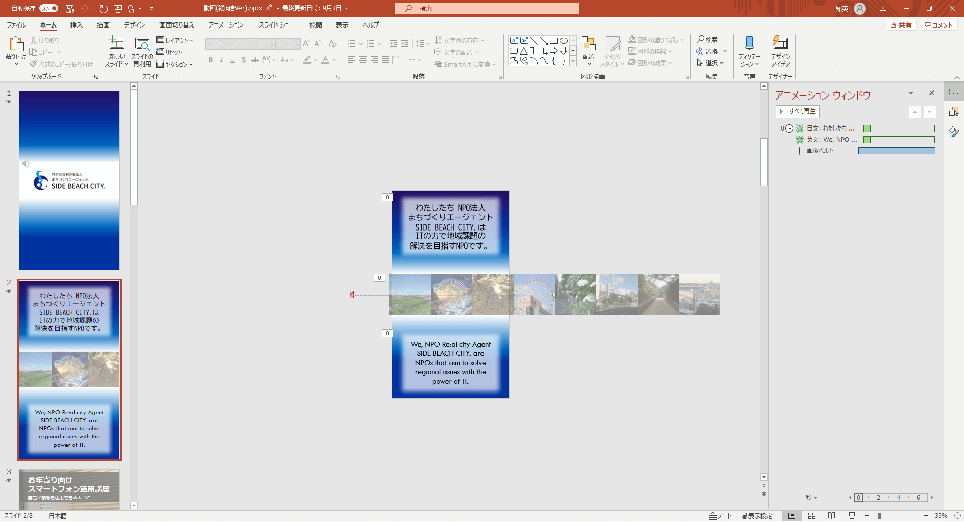The height and width of the screenshot is (522, 964).
Task: Click the スライドの再利用 icon
Action: [142, 44]
